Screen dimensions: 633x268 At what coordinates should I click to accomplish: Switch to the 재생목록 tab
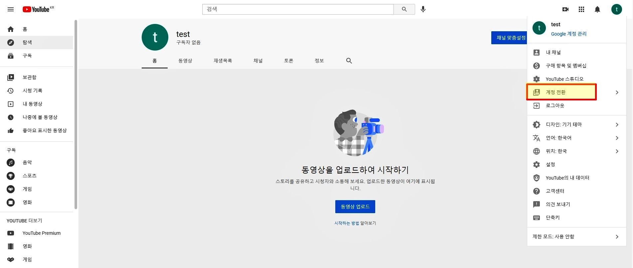223,61
